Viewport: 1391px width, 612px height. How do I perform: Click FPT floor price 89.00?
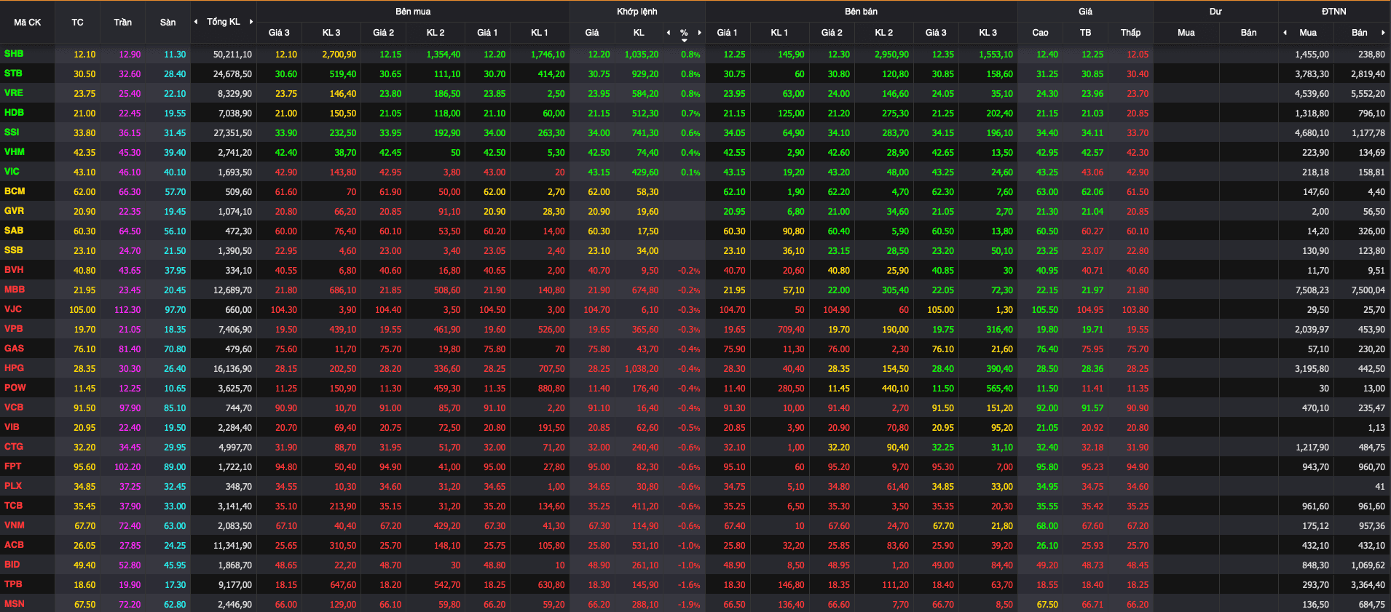[175, 467]
